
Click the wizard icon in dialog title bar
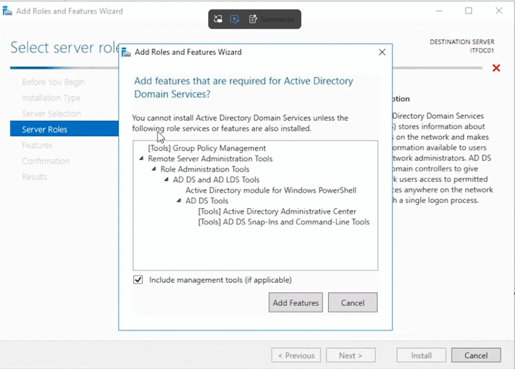point(126,52)
